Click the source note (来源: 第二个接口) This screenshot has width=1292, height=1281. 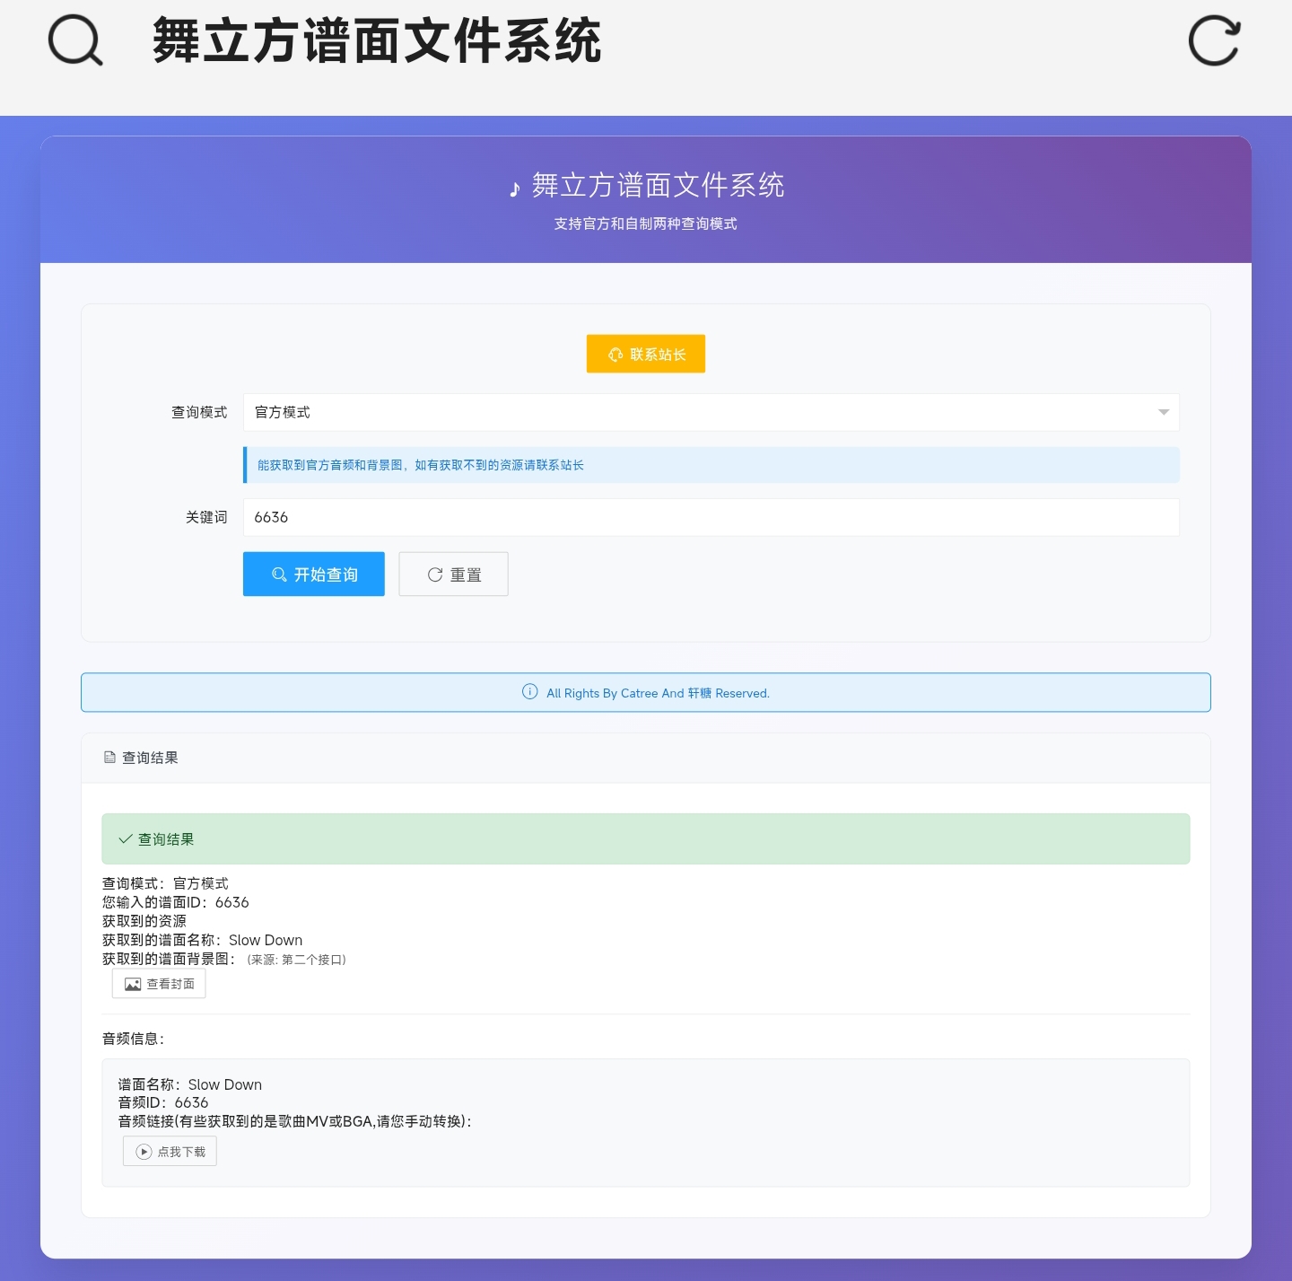[297, 960]
